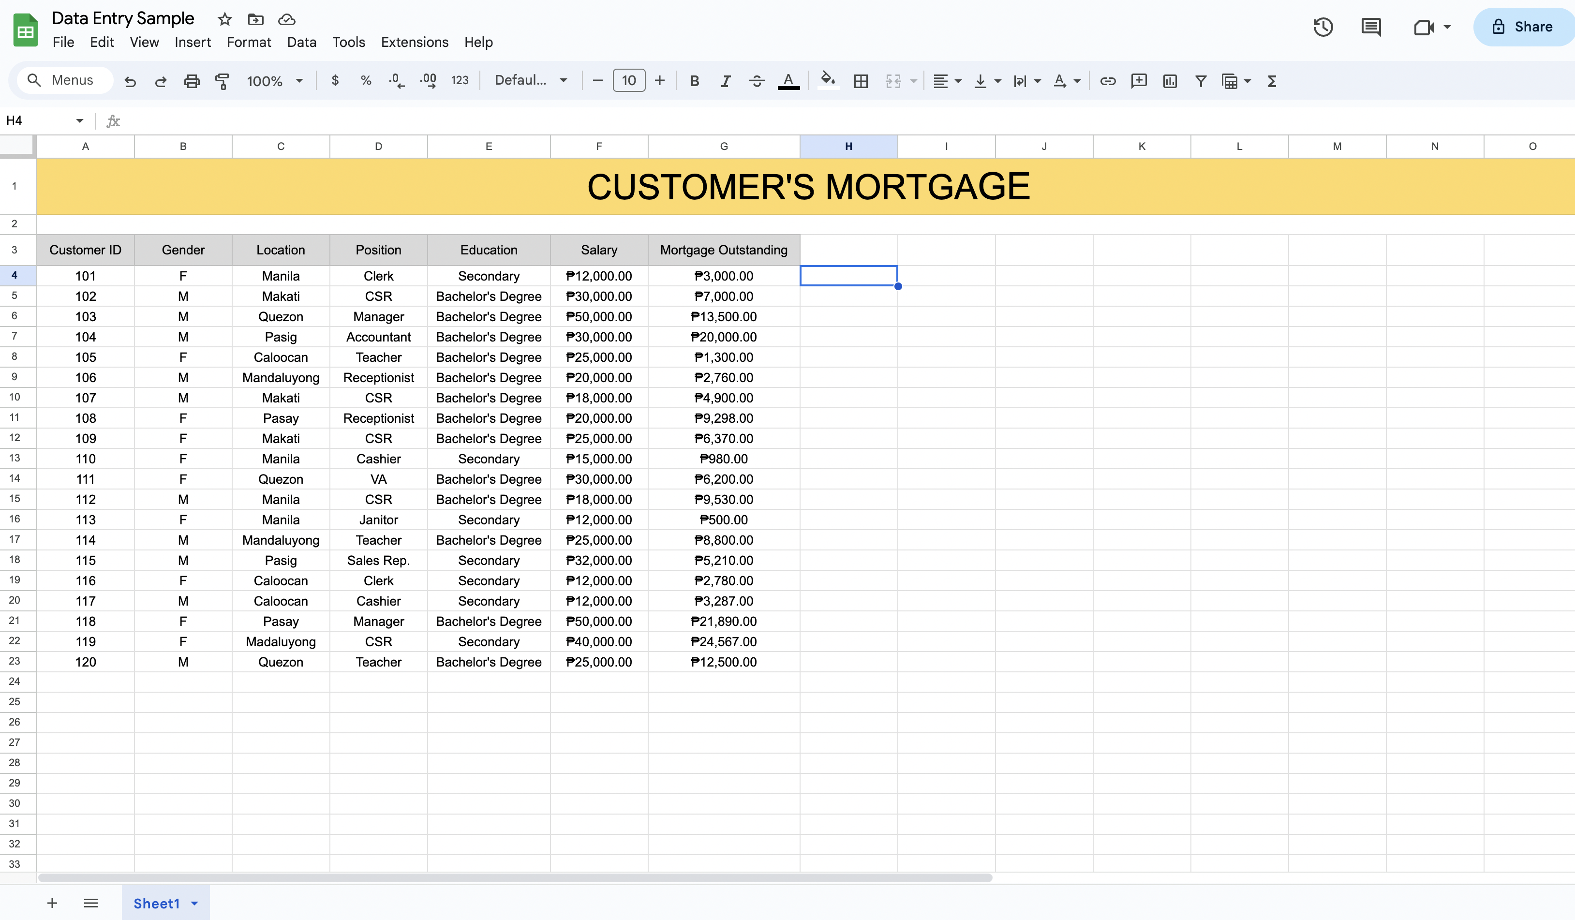
Task: Expand the 100% zoom dropdown
Action: click(x=275, y=81)
